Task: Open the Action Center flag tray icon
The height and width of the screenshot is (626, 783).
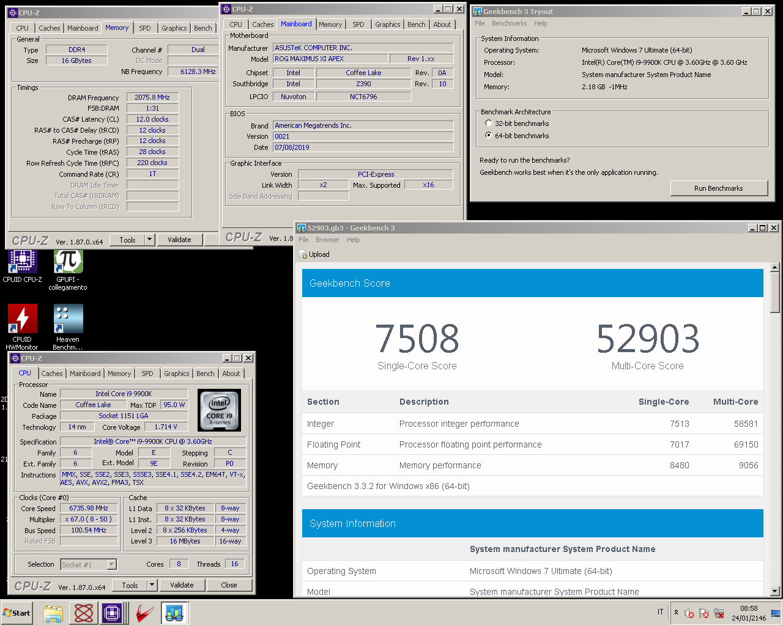Action: (704, 613)
